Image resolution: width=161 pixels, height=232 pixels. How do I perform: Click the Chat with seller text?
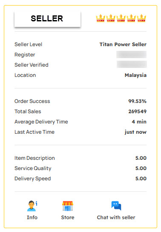(x=116, y=217)
